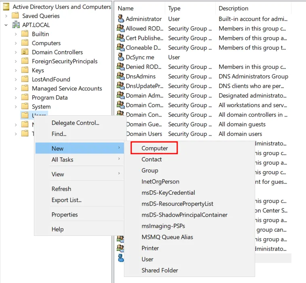The height and width of the screenshot is (283, 306).
Task: Click the highlighted Users folder icon in tree
Action: pyautogui.click(x=25, y=115)
